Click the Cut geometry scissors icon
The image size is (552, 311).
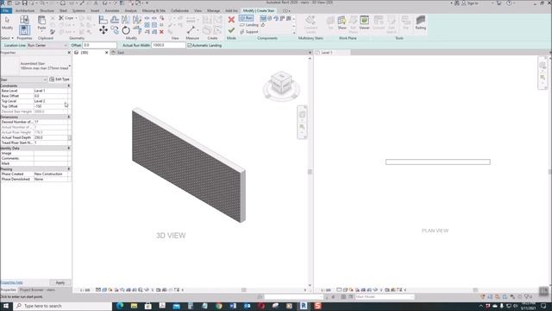point(61,18)
